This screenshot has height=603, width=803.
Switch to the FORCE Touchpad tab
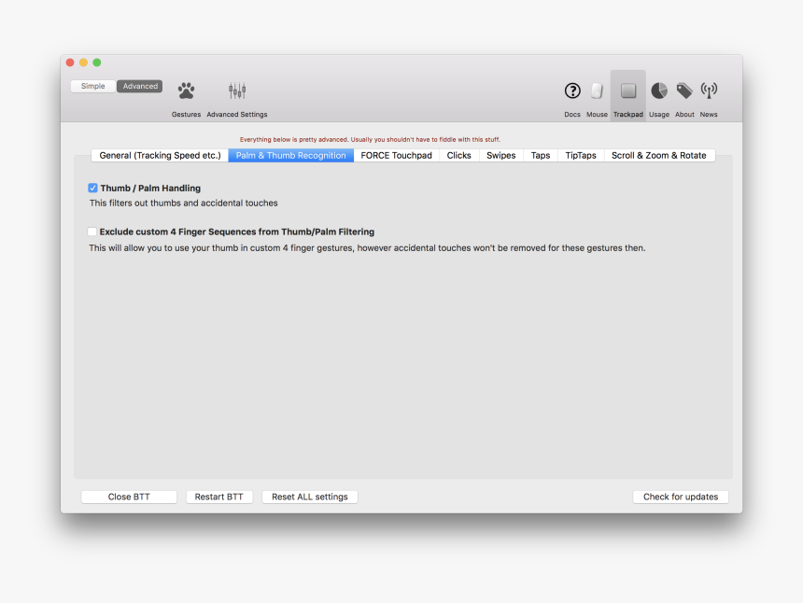coord(396,155)
